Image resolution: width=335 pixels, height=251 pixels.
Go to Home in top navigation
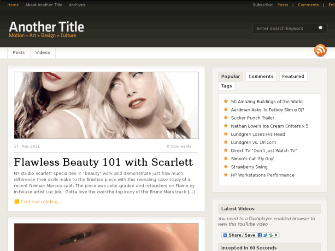pos(13,5)
